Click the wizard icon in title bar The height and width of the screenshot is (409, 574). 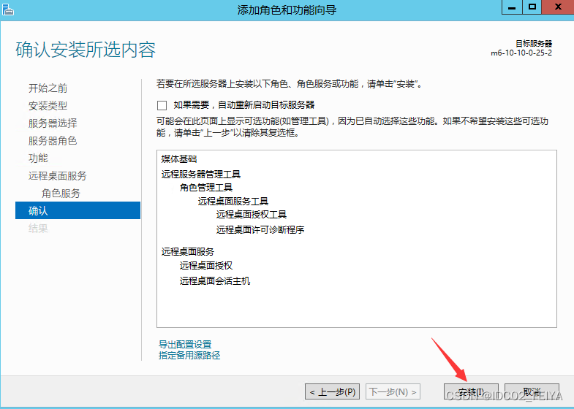point(8,10)
